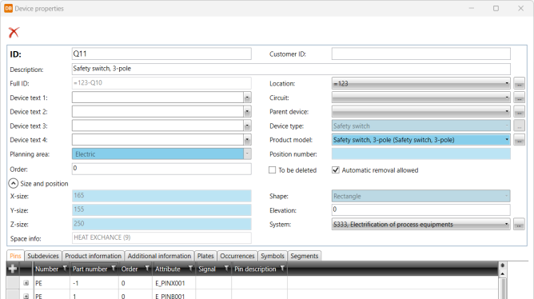
Task: Click the browse button next to System
Action: point(519,225)
